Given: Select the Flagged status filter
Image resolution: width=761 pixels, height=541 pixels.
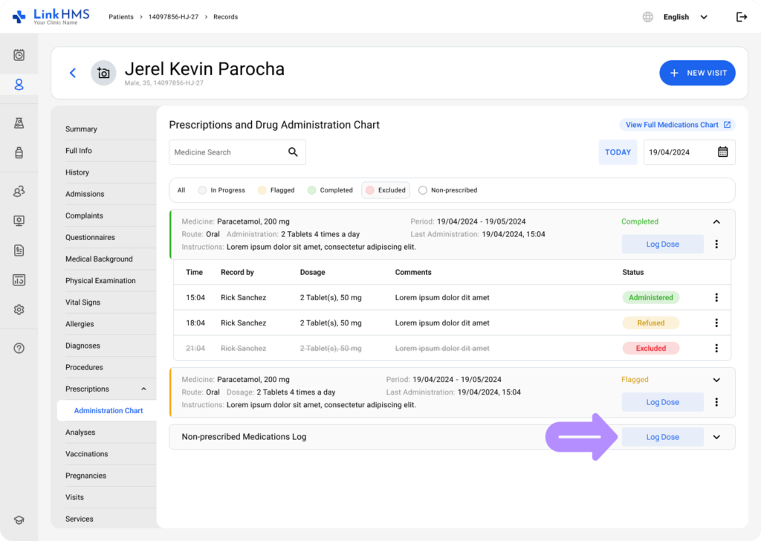Looking at the screenshot, I should pyautogui.click(x=276, y=190).
